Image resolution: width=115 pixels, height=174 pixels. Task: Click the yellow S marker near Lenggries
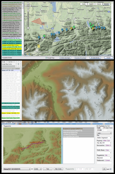(x=71, y=29)
